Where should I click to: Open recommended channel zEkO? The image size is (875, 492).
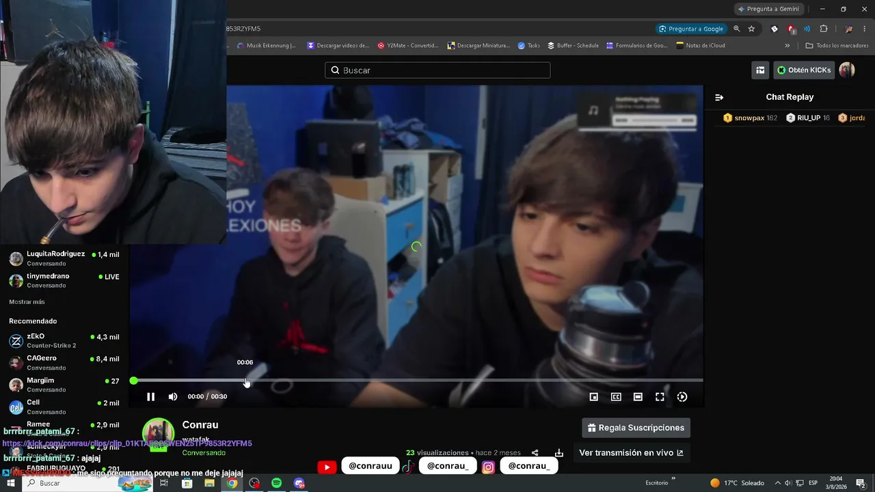pyautogui.click(x=64, y=340)
